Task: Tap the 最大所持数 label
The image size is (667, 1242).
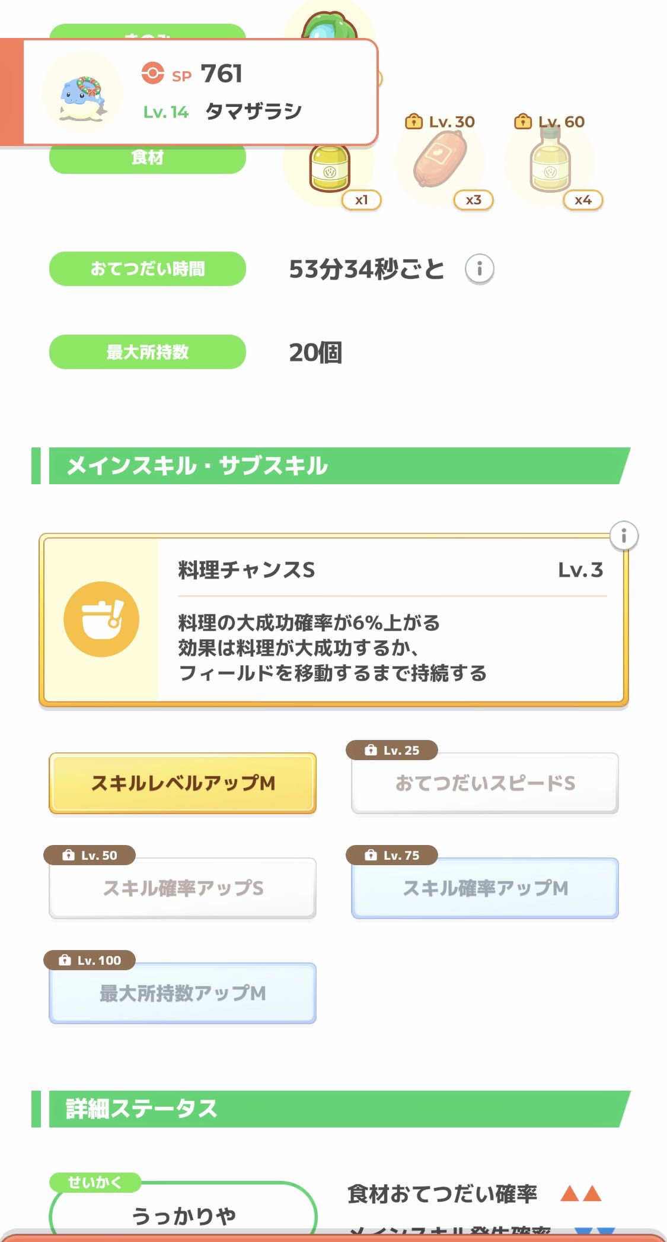Action: (x=147, y=352)
